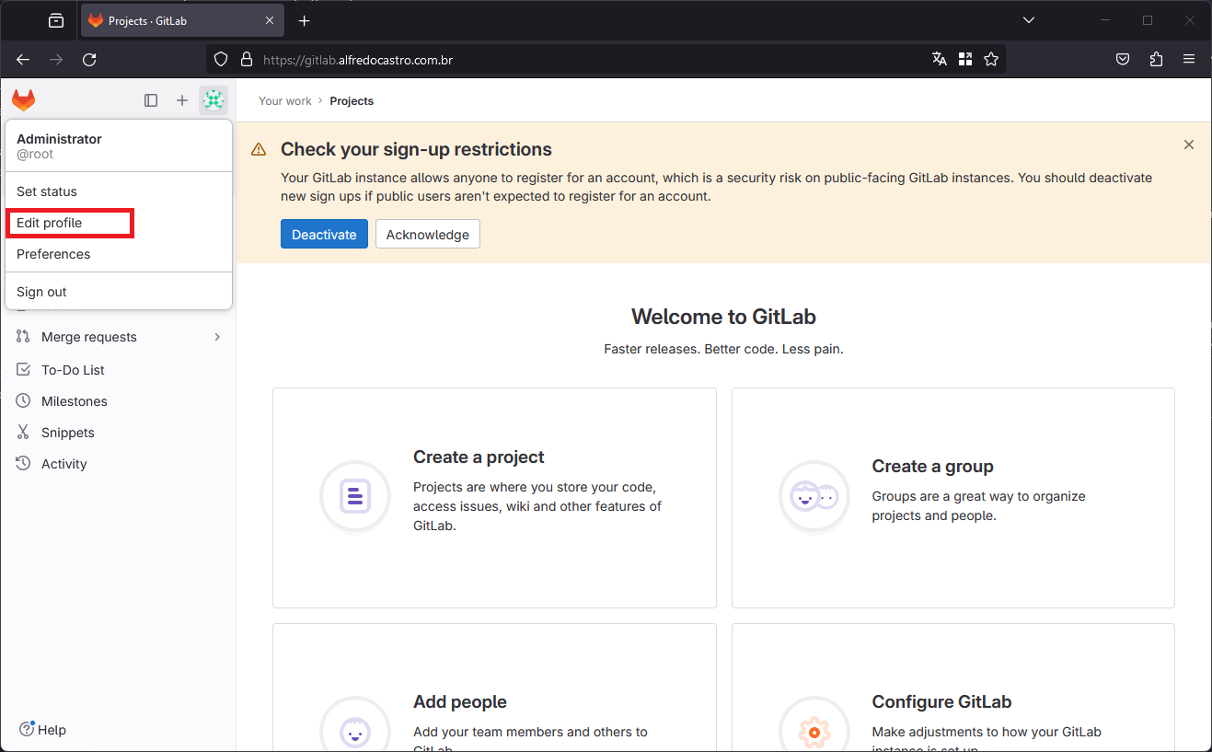Screen dimensions: 1212x752
Task: Click the QR code icon in address bar
Action: pos(965,59)
